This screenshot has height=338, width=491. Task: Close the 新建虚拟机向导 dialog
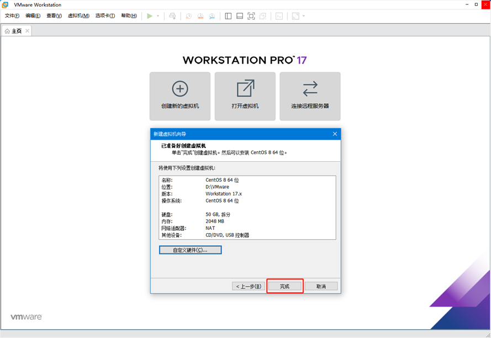tap(335, 134)
